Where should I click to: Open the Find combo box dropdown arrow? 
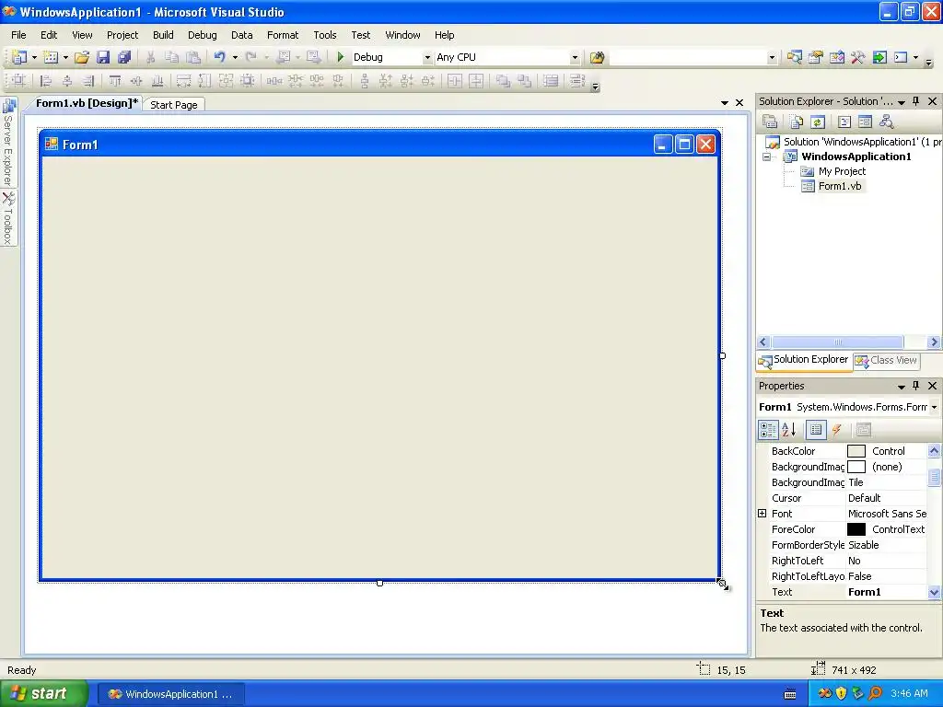[772, 58]
